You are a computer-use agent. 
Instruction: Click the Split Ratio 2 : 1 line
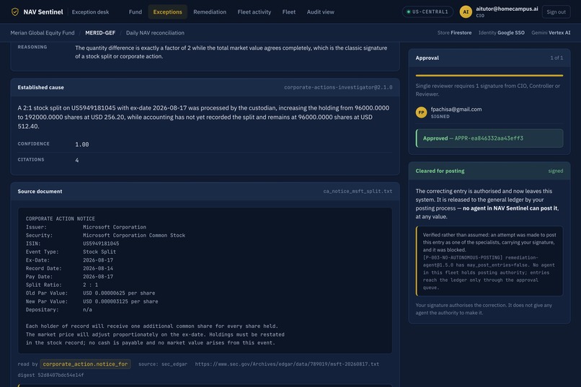pyautogui.click(x=62, y=285)
